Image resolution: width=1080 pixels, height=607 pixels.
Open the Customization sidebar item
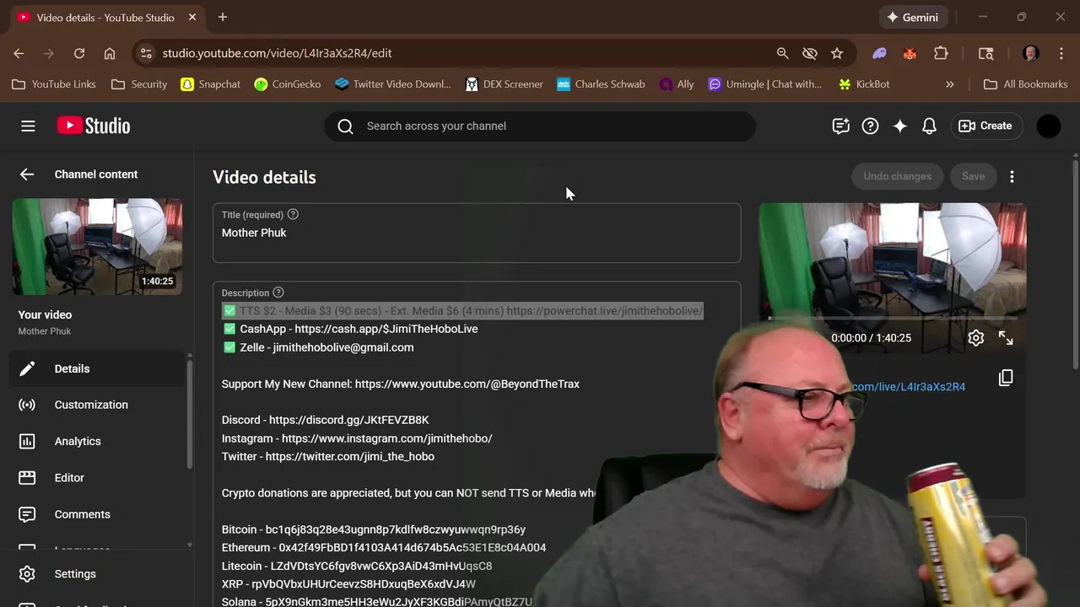coord(97,405)
